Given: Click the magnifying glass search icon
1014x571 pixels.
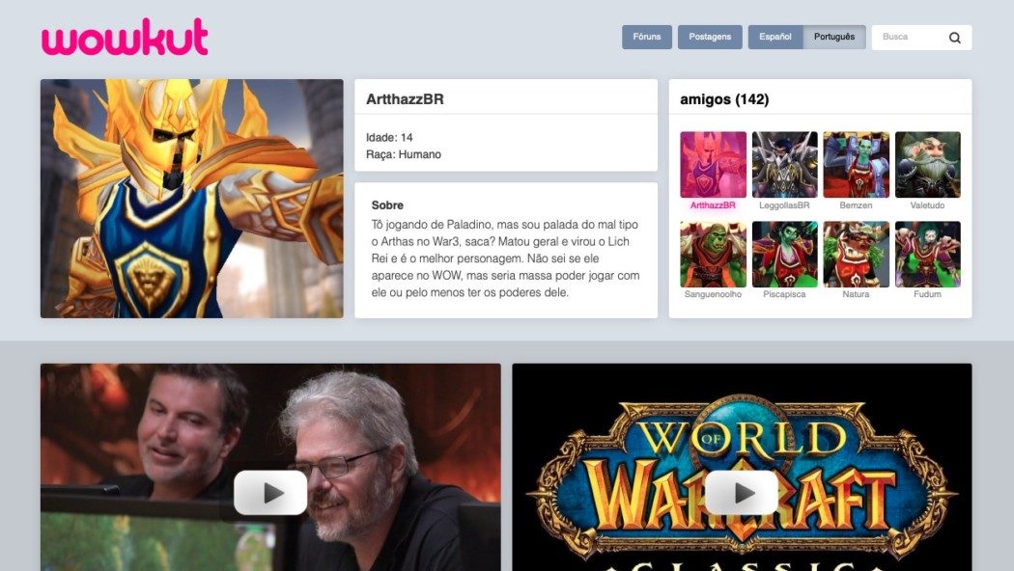Looking at the screenshot, I should click(x=954, y=38).
